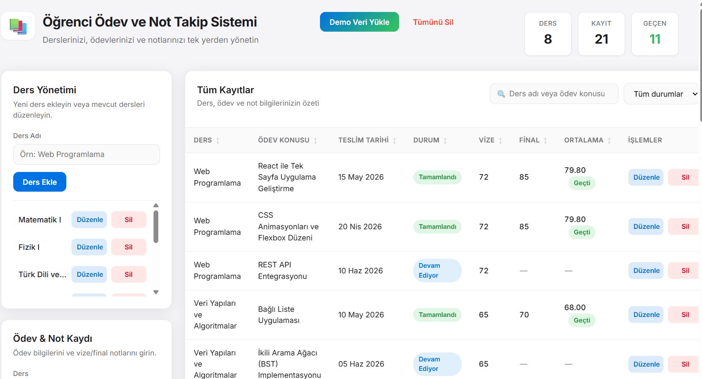Sort by ÖDEV KONUSU column arrow icon
Viewport: 702px width, 379px height.
[x=315, y=140]
